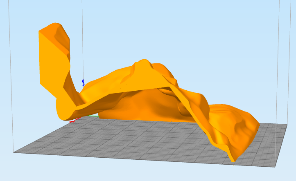Click the red X axis indicator
296x181 pixels.
pos(73,121)
